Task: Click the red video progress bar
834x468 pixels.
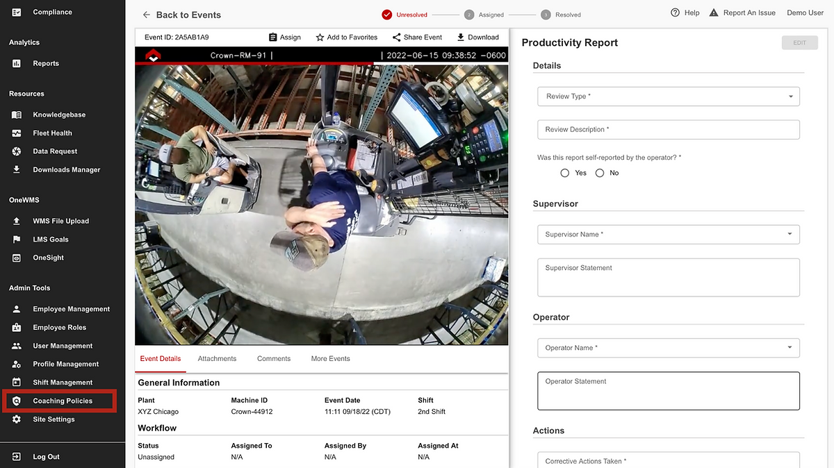Action: [254, 64]
